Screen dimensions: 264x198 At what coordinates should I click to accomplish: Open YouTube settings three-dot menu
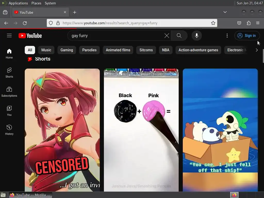(227, 36)
